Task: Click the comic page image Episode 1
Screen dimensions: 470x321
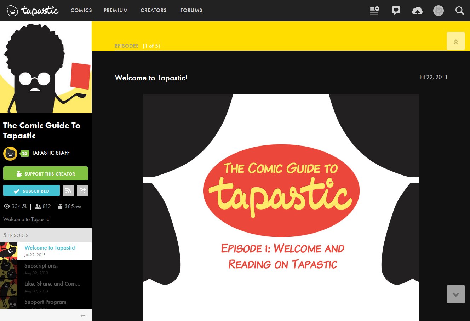Action: [x=281, y=208]
